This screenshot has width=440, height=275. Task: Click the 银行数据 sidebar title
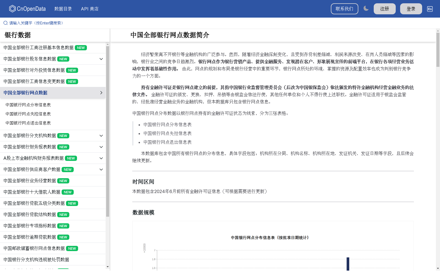pos(18,35)
